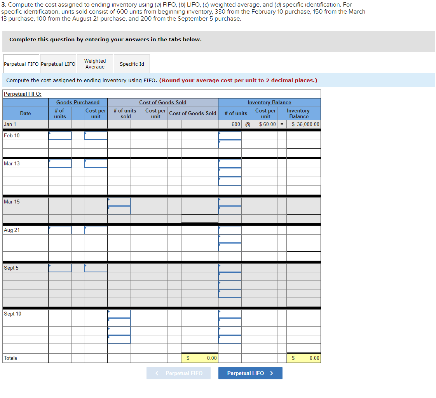Click the Goods Purchased column header
Screen dimensions: 436x398
pyautogui.click(x=78, y=102)
